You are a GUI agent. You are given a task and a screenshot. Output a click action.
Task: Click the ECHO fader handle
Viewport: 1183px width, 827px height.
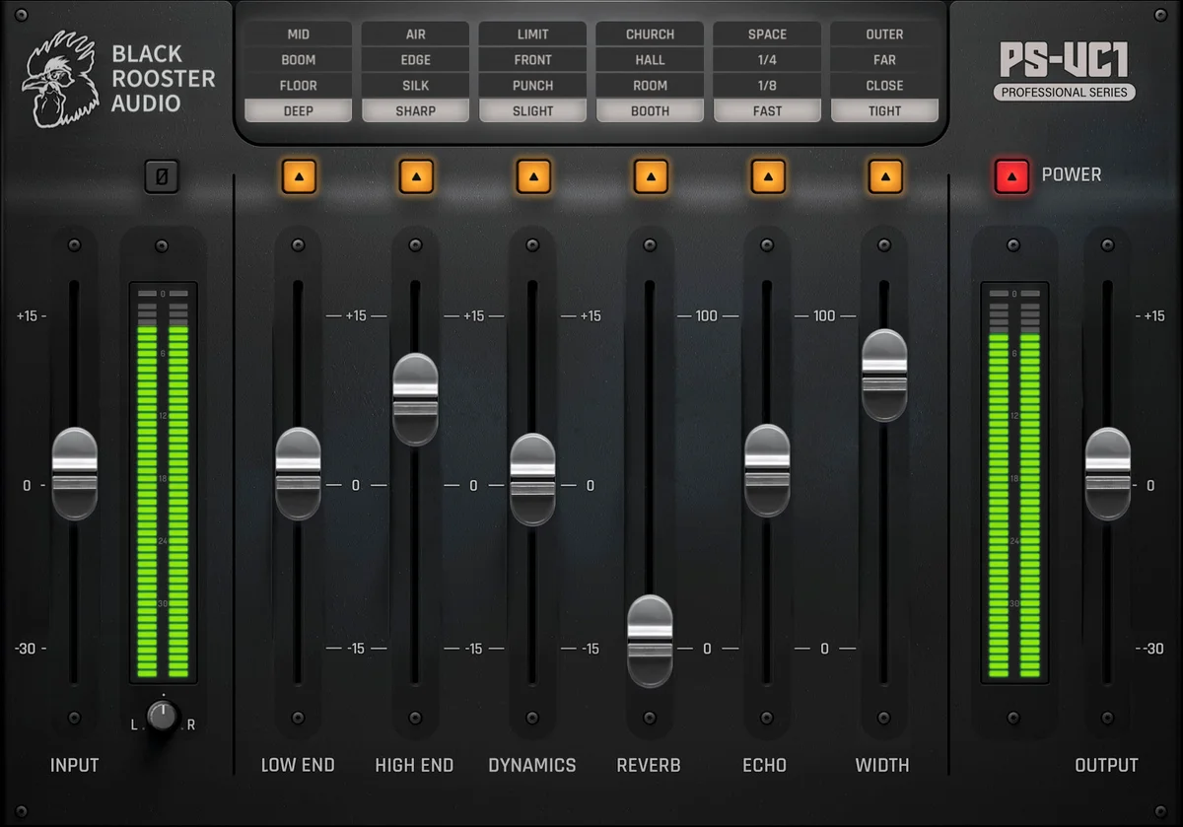pos(767,470)
